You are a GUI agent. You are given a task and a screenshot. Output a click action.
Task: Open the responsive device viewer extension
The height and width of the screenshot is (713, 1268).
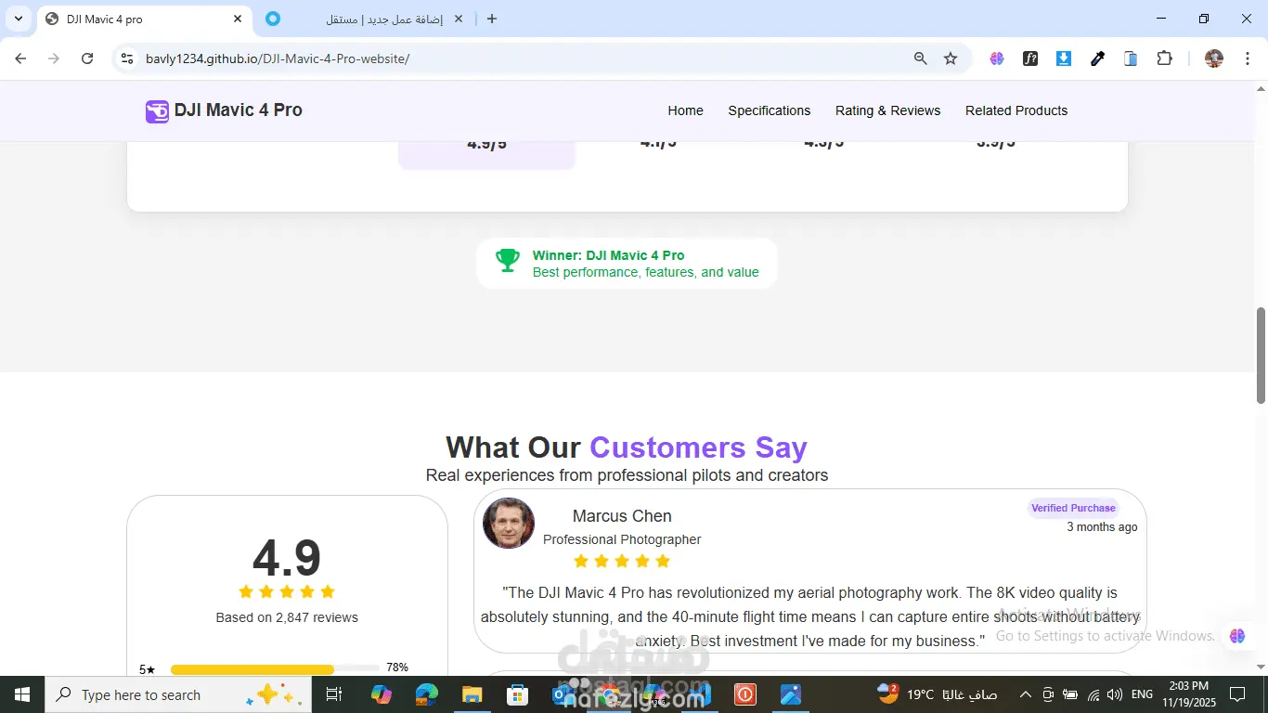pyautogui.click(x=1131, y=58)
